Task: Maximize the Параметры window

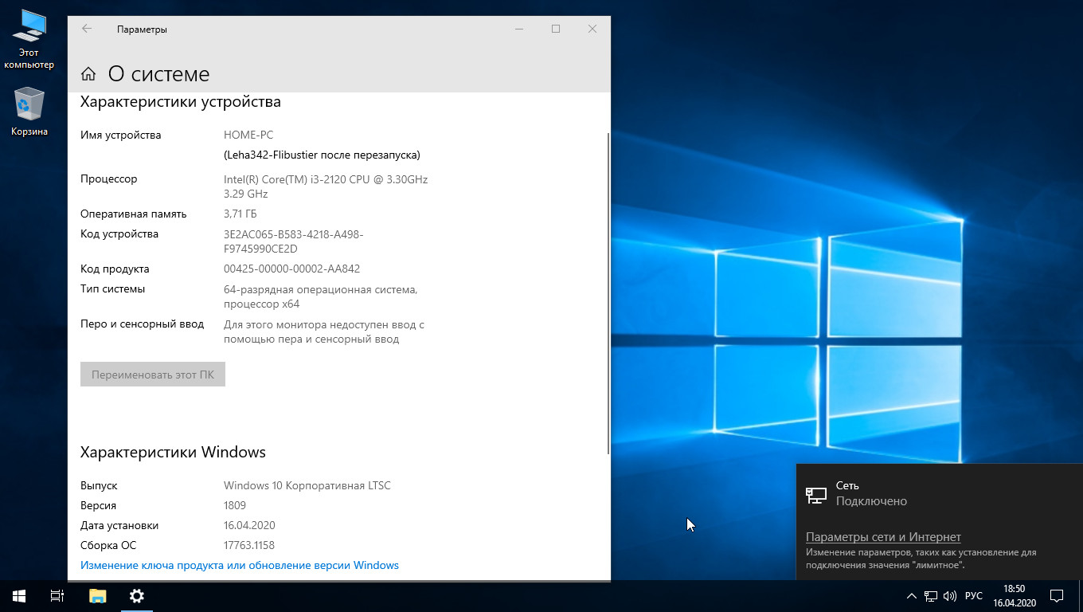Action: tap(556, 29)
